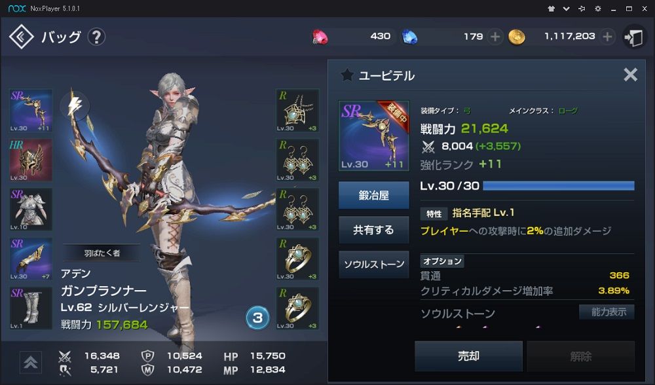Image resolution: width=655 pixels, height=385 pixels.
Task: Close the ユーピテル item detail panel
Action: (x=630, y=75)
